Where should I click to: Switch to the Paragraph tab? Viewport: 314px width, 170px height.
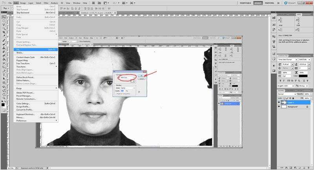[x=295, y=55]
